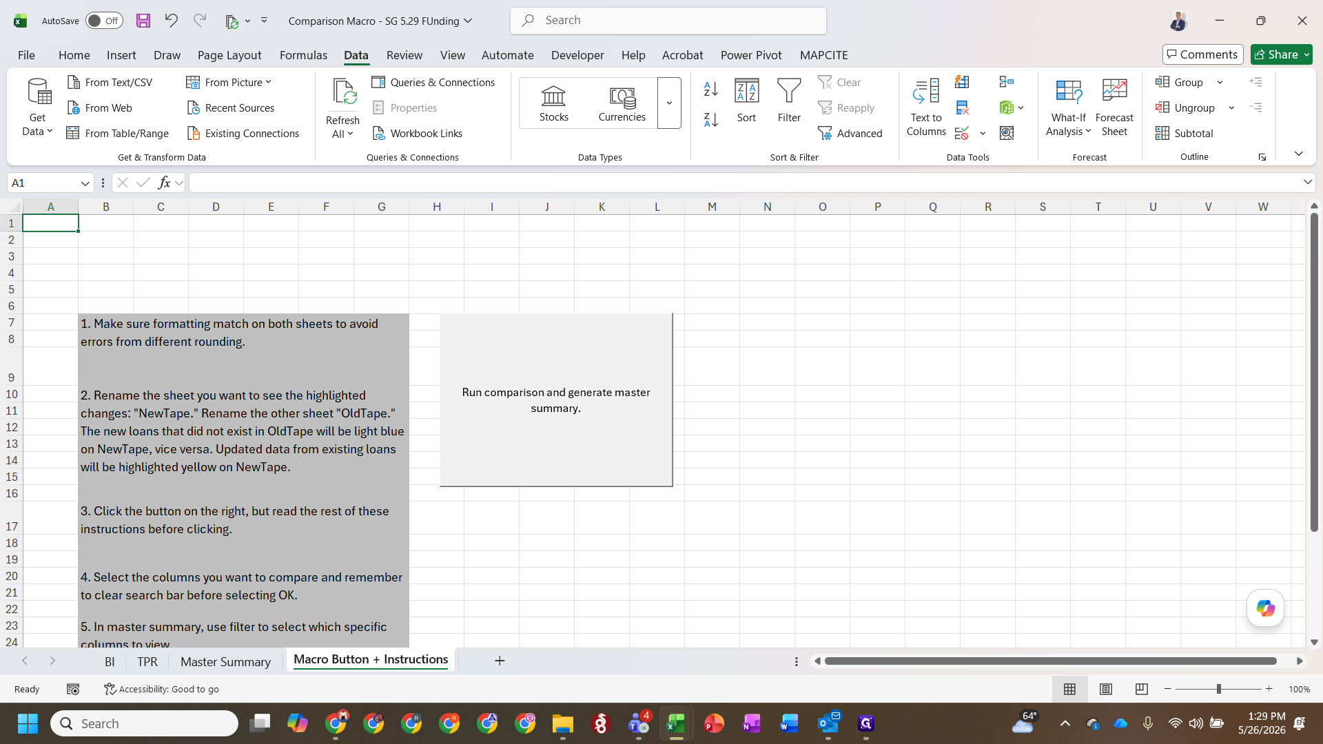Toggle the AutoSave switch
Viewport: 1323px width, 744px height.
(104, 21)
